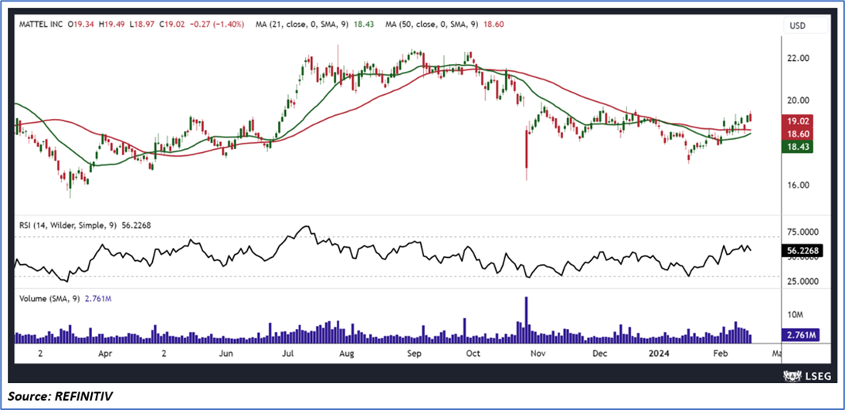Screen dimensions: 845x410
Task: Click the 18.43 green moving average tag
Action: tap(799, 147)
